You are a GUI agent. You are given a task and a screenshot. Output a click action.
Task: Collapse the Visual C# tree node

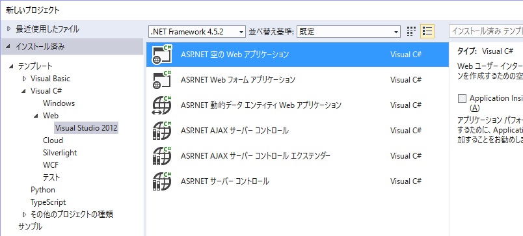pyautogui.click(x=24, y=91)
